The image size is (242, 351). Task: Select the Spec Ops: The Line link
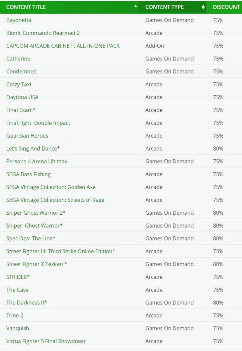point(31,239)
